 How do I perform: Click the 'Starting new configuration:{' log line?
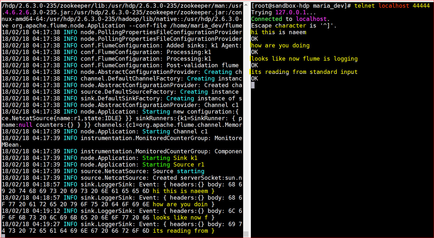click(120, 111)
